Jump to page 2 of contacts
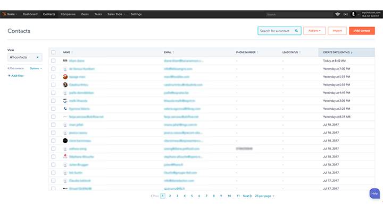The width and height of the screenshot is (383, 212). [170, 196]
